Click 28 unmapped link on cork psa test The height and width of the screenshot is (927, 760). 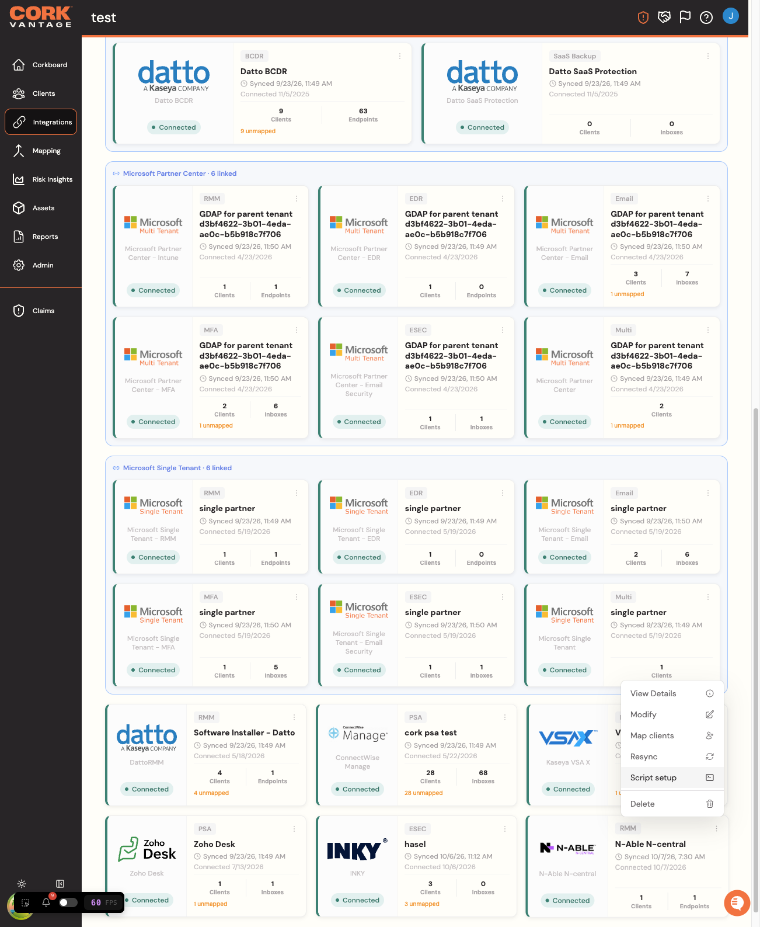424,793
